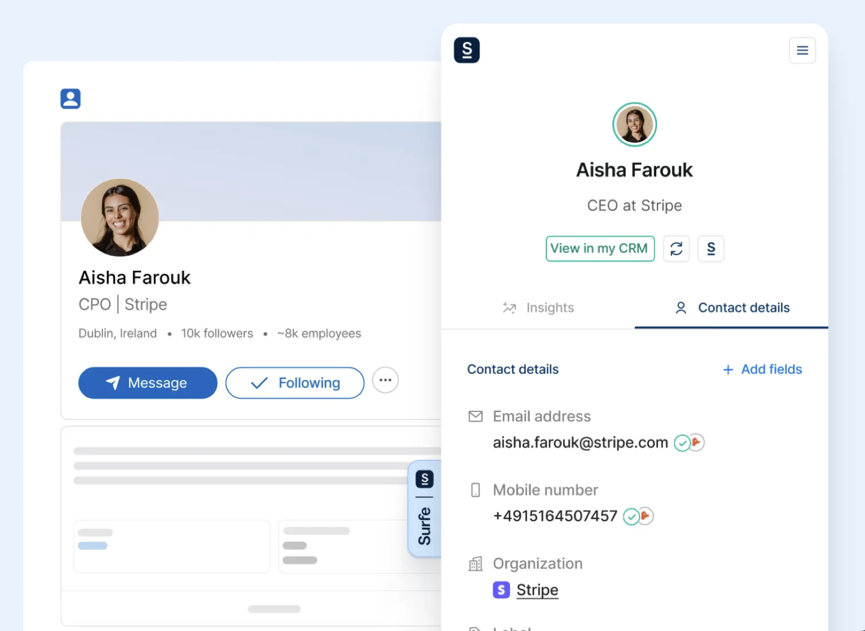Click the Surfe S button beside refresh
The image size is (865, 631).
pyautogui.click(x=711, y=249)
